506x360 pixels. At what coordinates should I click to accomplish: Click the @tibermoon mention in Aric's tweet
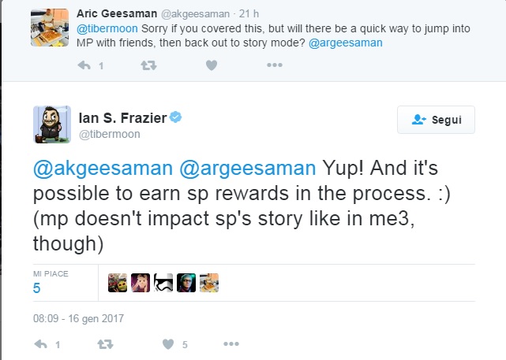point(106,28)
